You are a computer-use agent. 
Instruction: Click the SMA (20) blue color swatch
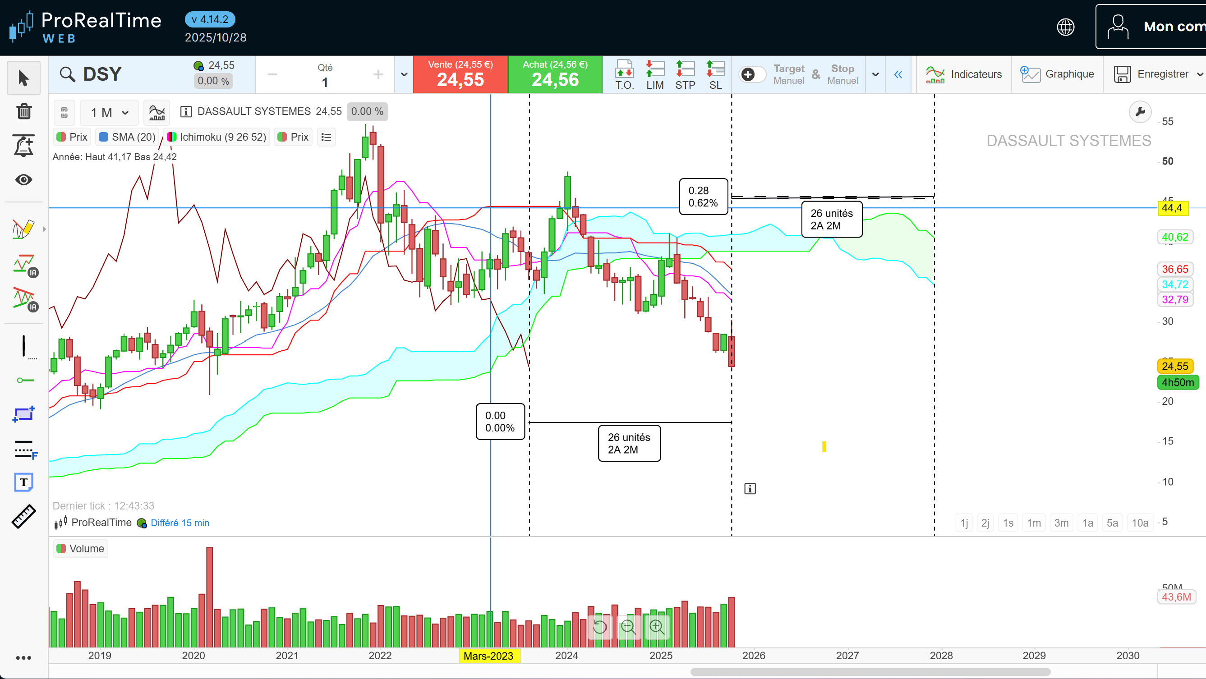104,137
